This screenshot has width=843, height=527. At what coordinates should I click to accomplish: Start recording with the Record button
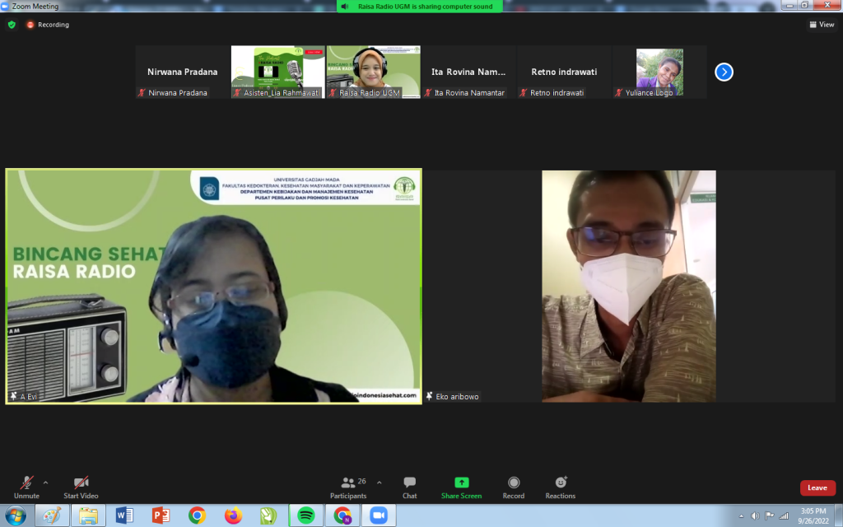click(514, 487)
